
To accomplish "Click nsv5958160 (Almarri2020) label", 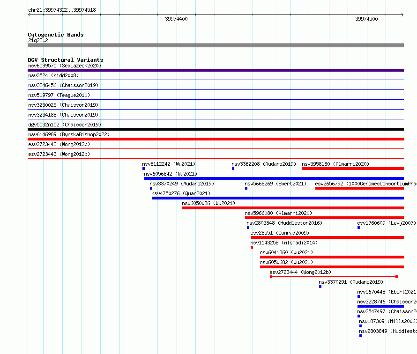I will (335, 164).
